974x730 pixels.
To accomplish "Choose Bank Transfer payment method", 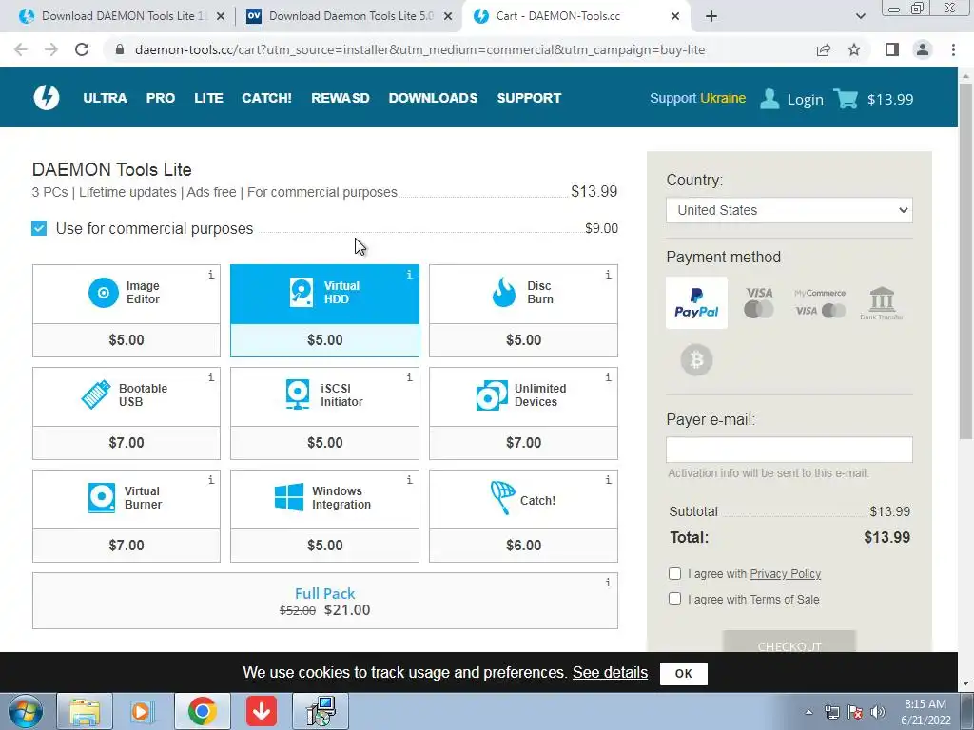I will (x=882, y=303).
